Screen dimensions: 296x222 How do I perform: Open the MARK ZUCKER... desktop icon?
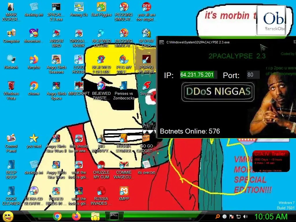click(11, 11)
